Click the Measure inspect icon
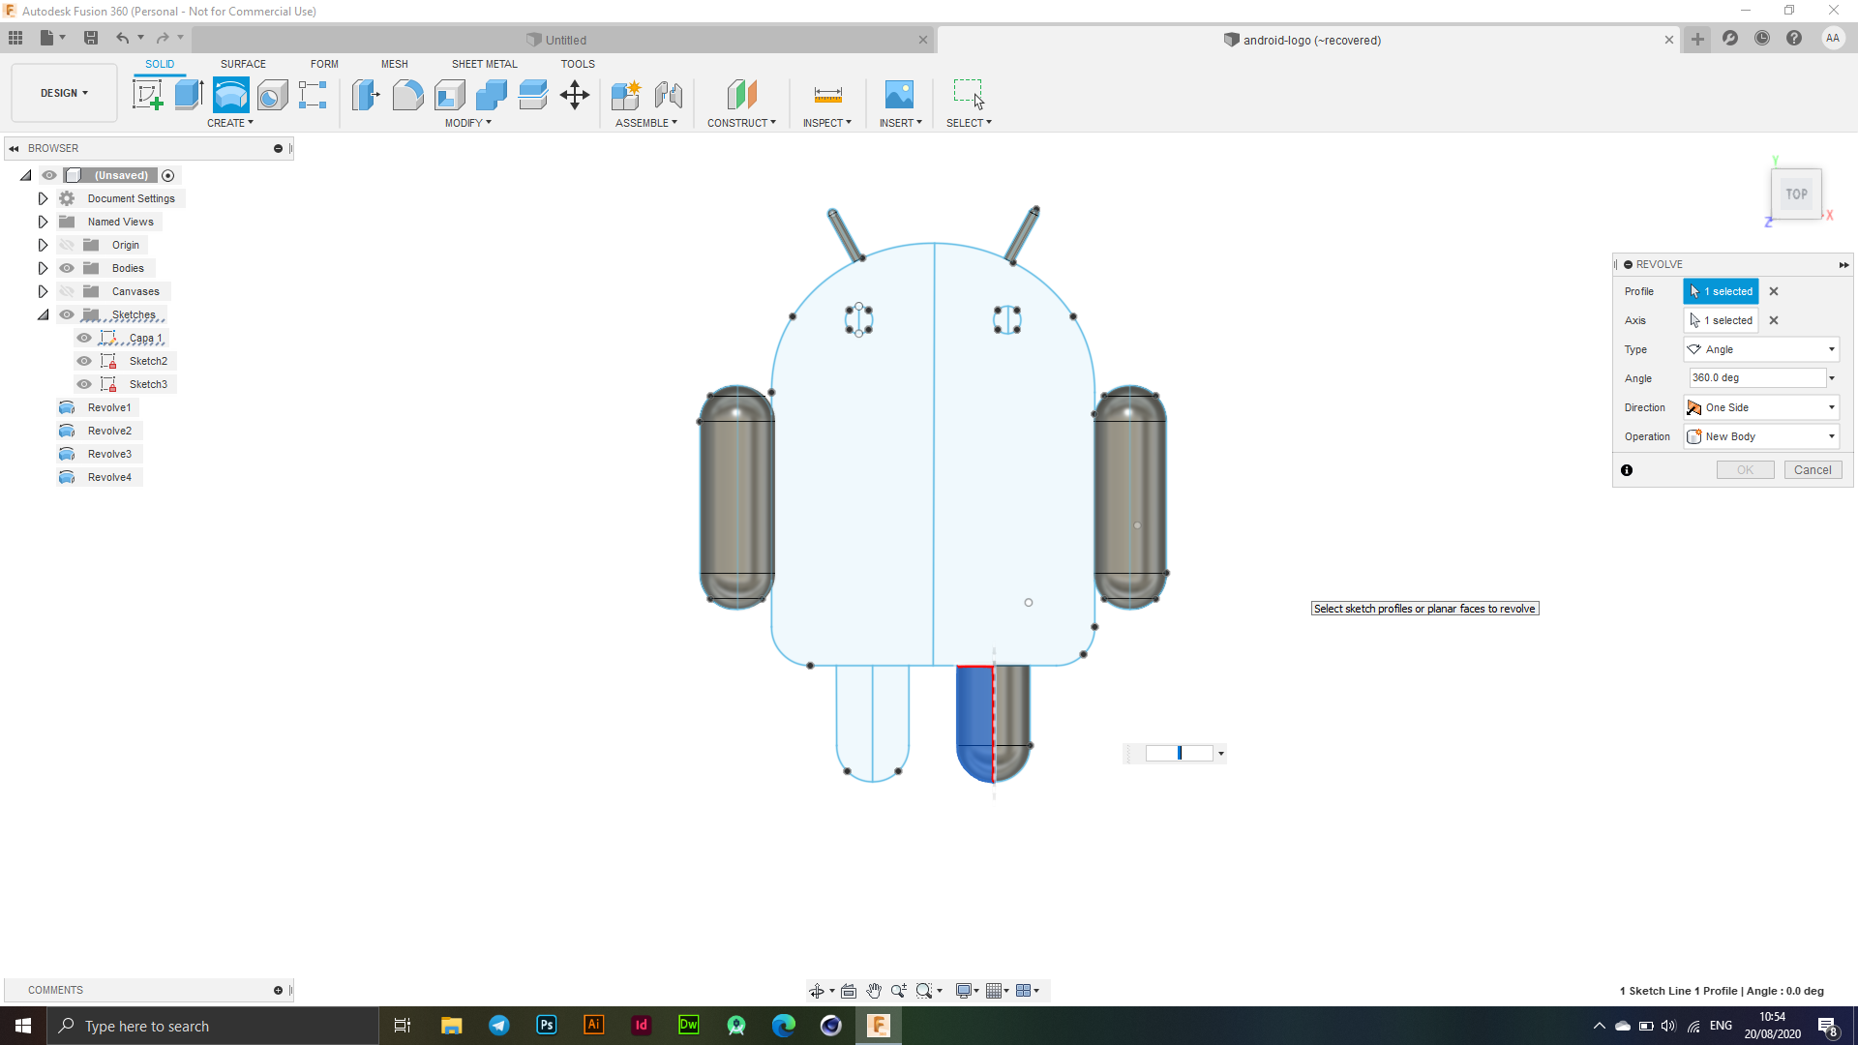The height and width of the screenshot is (1045, 1858). pos(827,95)
